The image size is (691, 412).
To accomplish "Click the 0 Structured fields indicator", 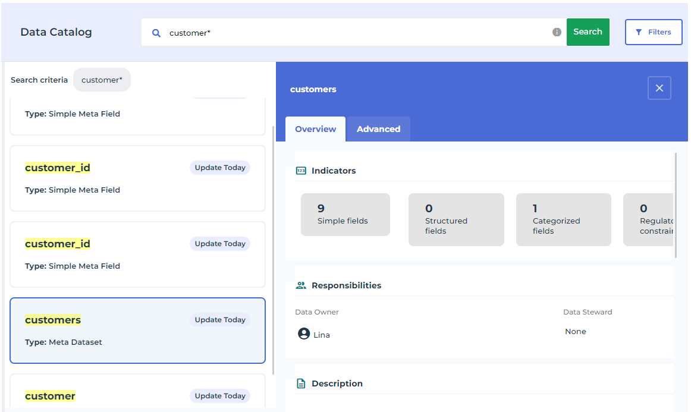I will tap(456, 219).
